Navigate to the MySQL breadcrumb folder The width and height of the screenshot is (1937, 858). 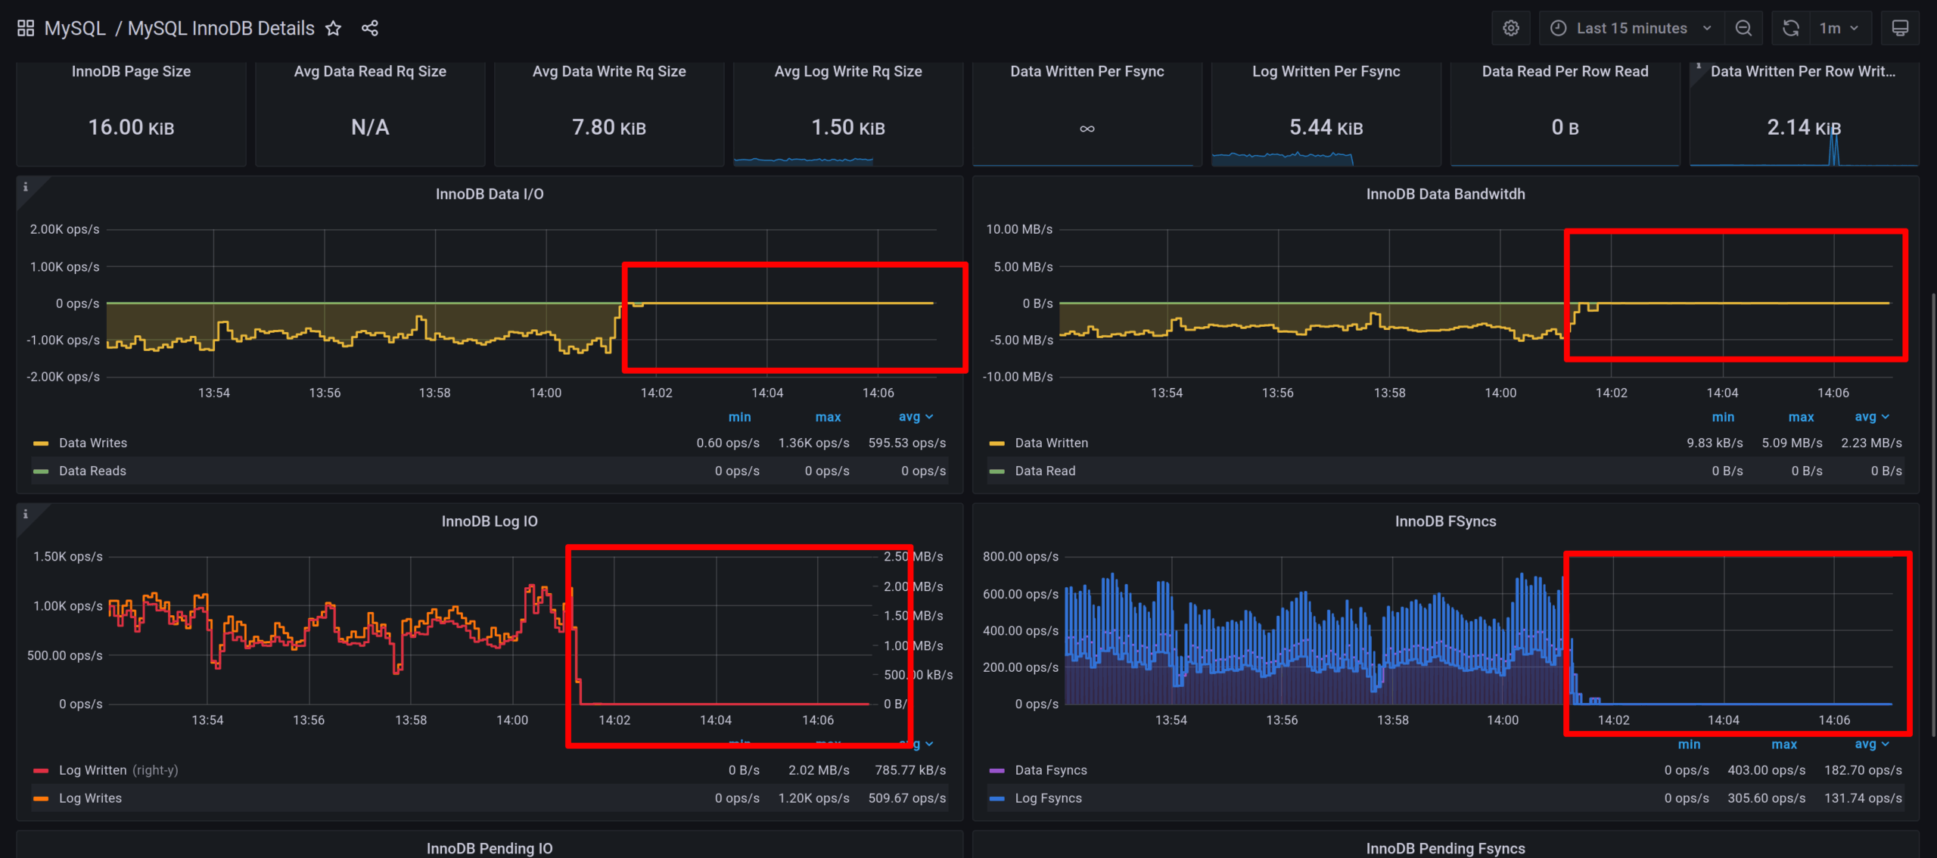[x=74, y=27]
